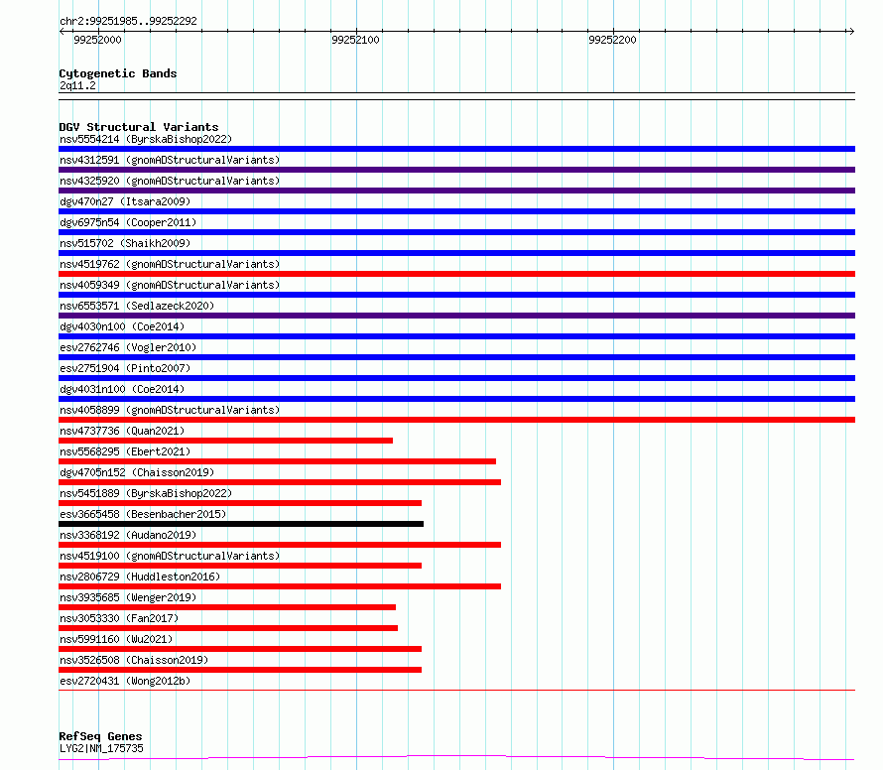883x770 pixels.
Task: Click the Cytogenetic Bands track title
Action: (x=118, y=73)
